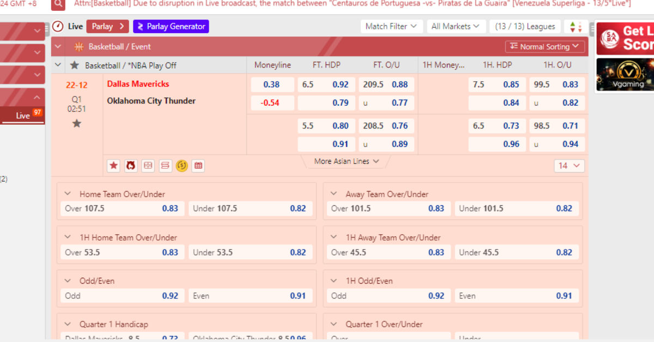654x342 pixels.
Task: Select FT handicap 6.5 at 0.92
Action: [x=326, y=84]
